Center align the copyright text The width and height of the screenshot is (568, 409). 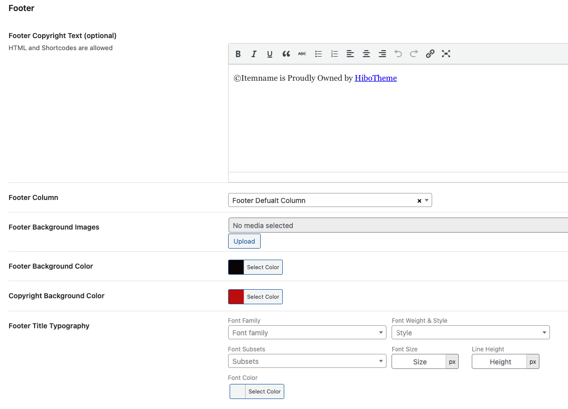tap(366, 54)
